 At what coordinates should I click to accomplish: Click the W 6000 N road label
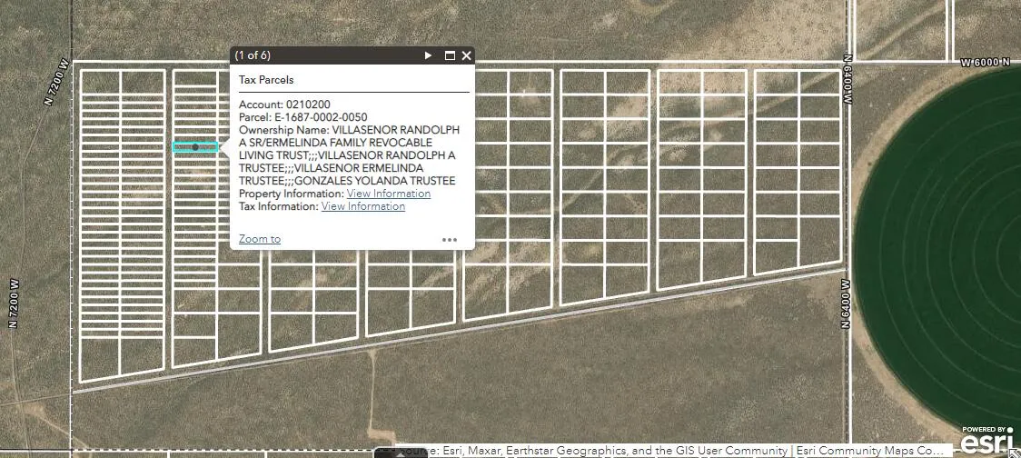[985, 62]
